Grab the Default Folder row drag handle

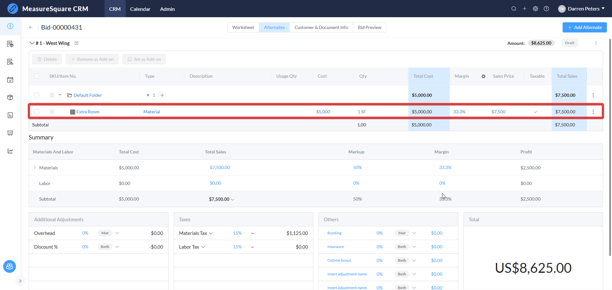52,95
